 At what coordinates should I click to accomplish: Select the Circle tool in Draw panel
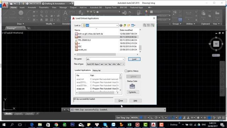click(21, 13)
